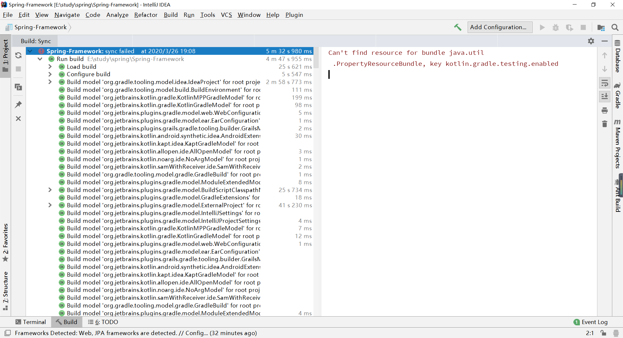Click the Stop square icon in toolbar
The width and height of the screenshot is (623, 338).
pyautogui.click(x=583, y=27)
